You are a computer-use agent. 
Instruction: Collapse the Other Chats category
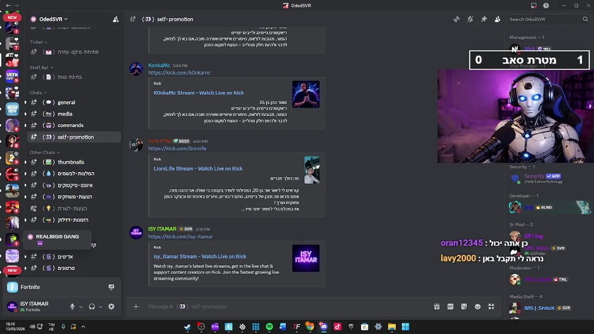pos(45,153)
